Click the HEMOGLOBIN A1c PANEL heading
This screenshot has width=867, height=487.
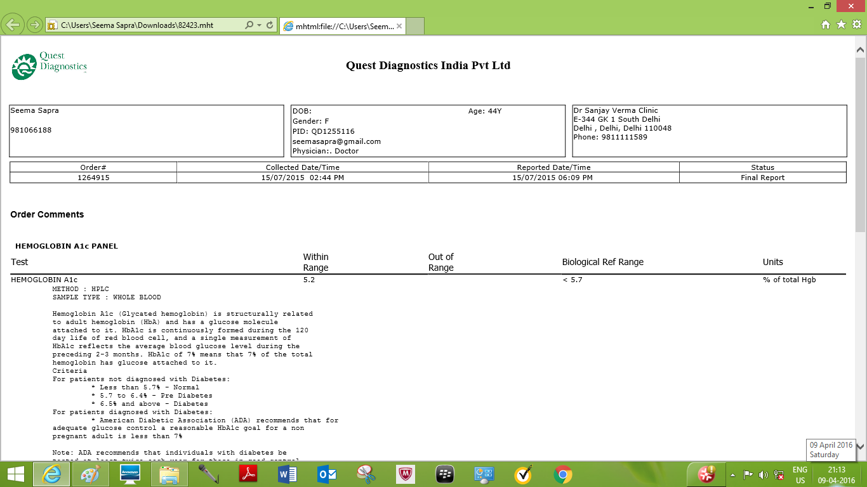click(x=67, y=246)
